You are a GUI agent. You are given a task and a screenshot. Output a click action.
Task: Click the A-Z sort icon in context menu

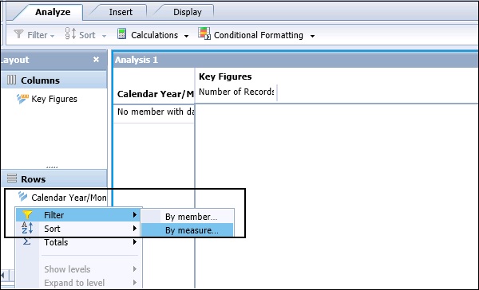point(27,228)
